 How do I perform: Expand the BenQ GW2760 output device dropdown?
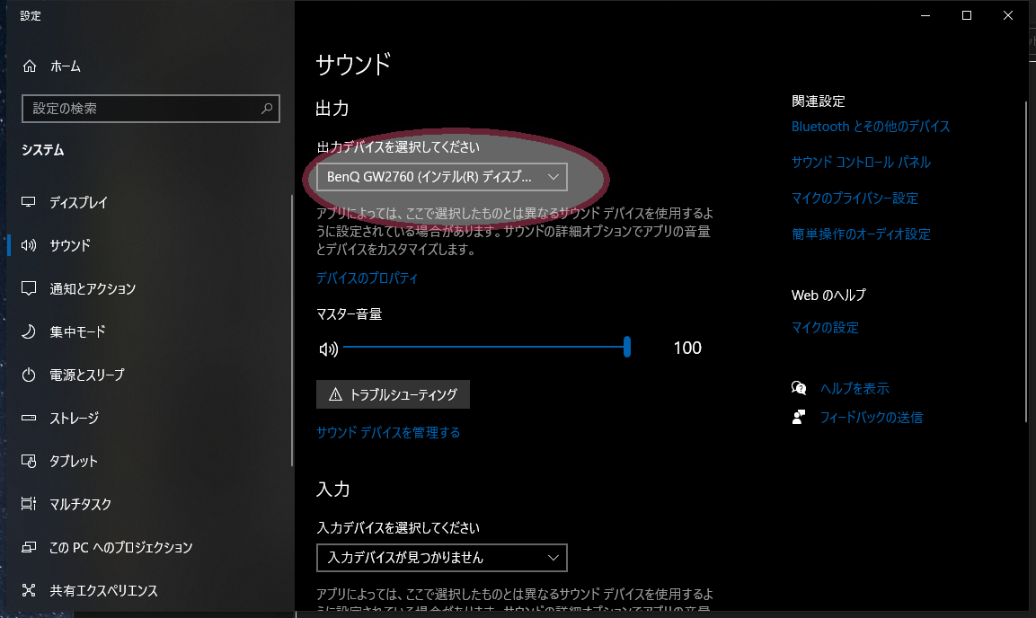point(441,178)
